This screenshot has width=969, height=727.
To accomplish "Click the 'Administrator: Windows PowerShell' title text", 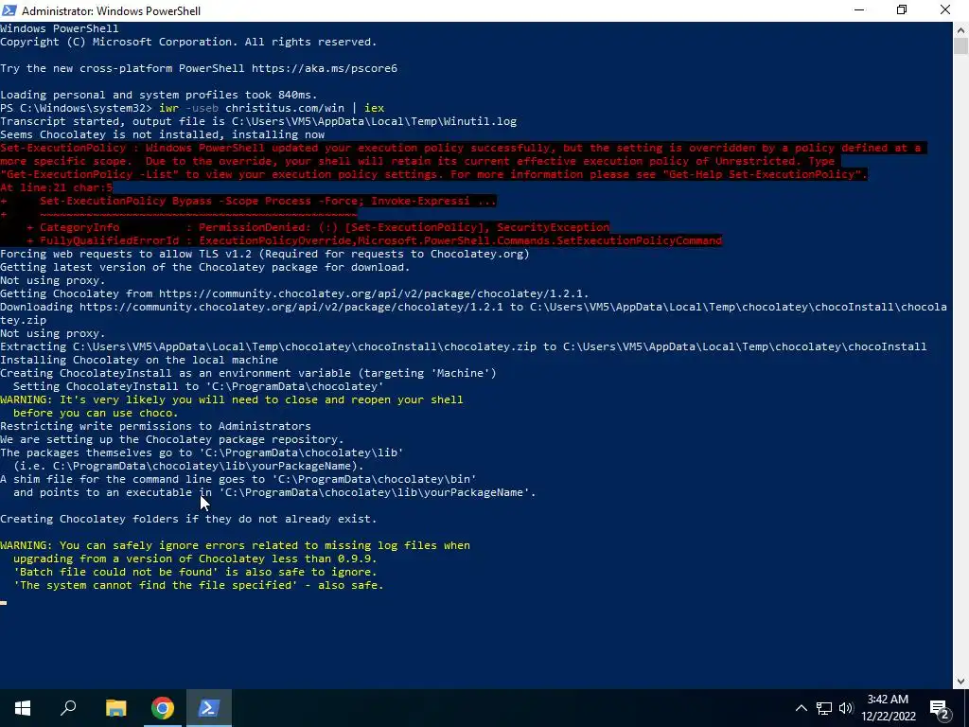I will coord(112,11).
